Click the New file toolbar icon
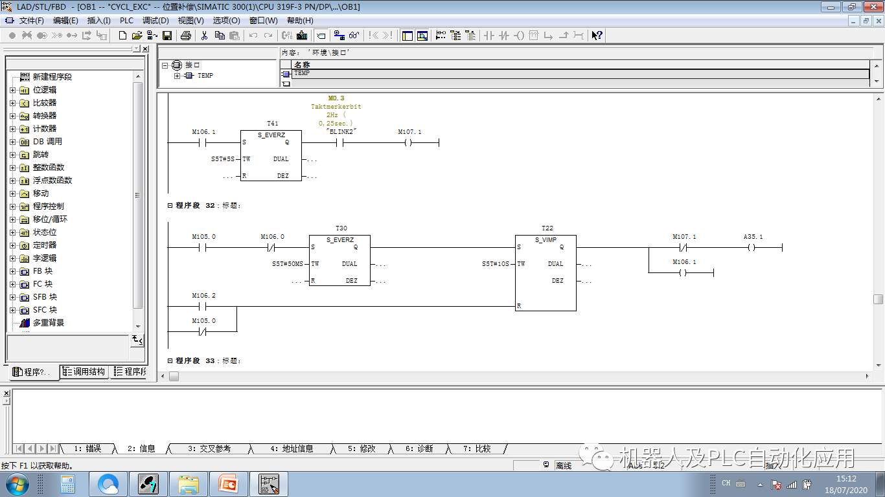The width and height of the screenshot is (885, 497). point(122,36)
